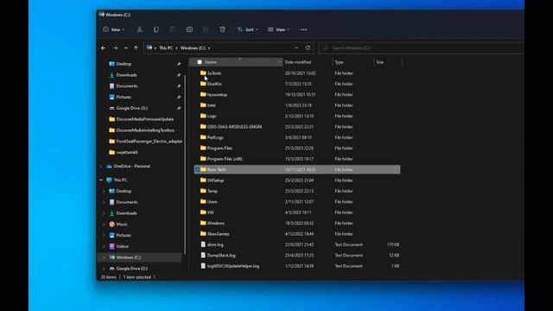Click the Share icon in toolbar

click(x=206, y=29)
